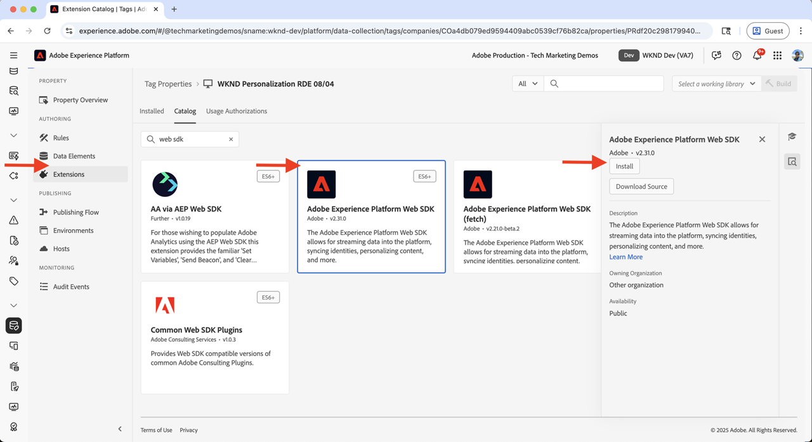This screenshot has height=442, width=812.
Task: Select the Common Web SDK Plugins card
Action: click(x=215, y=338)
